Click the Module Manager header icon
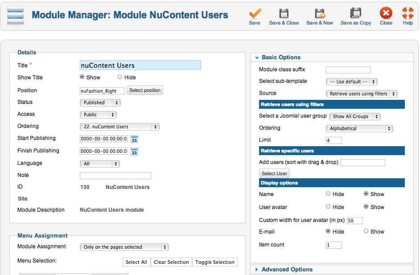 click(x=16, y=15)
